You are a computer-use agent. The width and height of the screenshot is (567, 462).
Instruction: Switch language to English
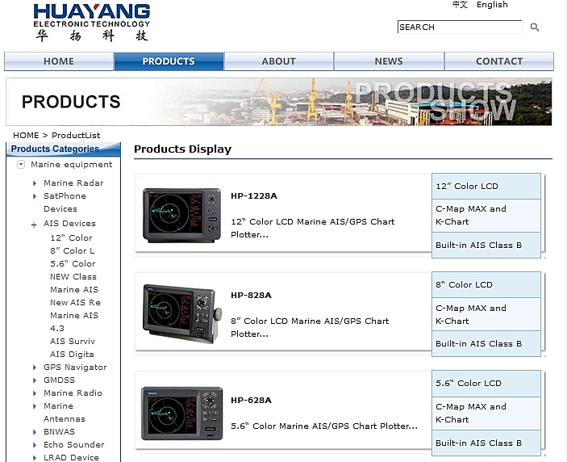(492, 5)
